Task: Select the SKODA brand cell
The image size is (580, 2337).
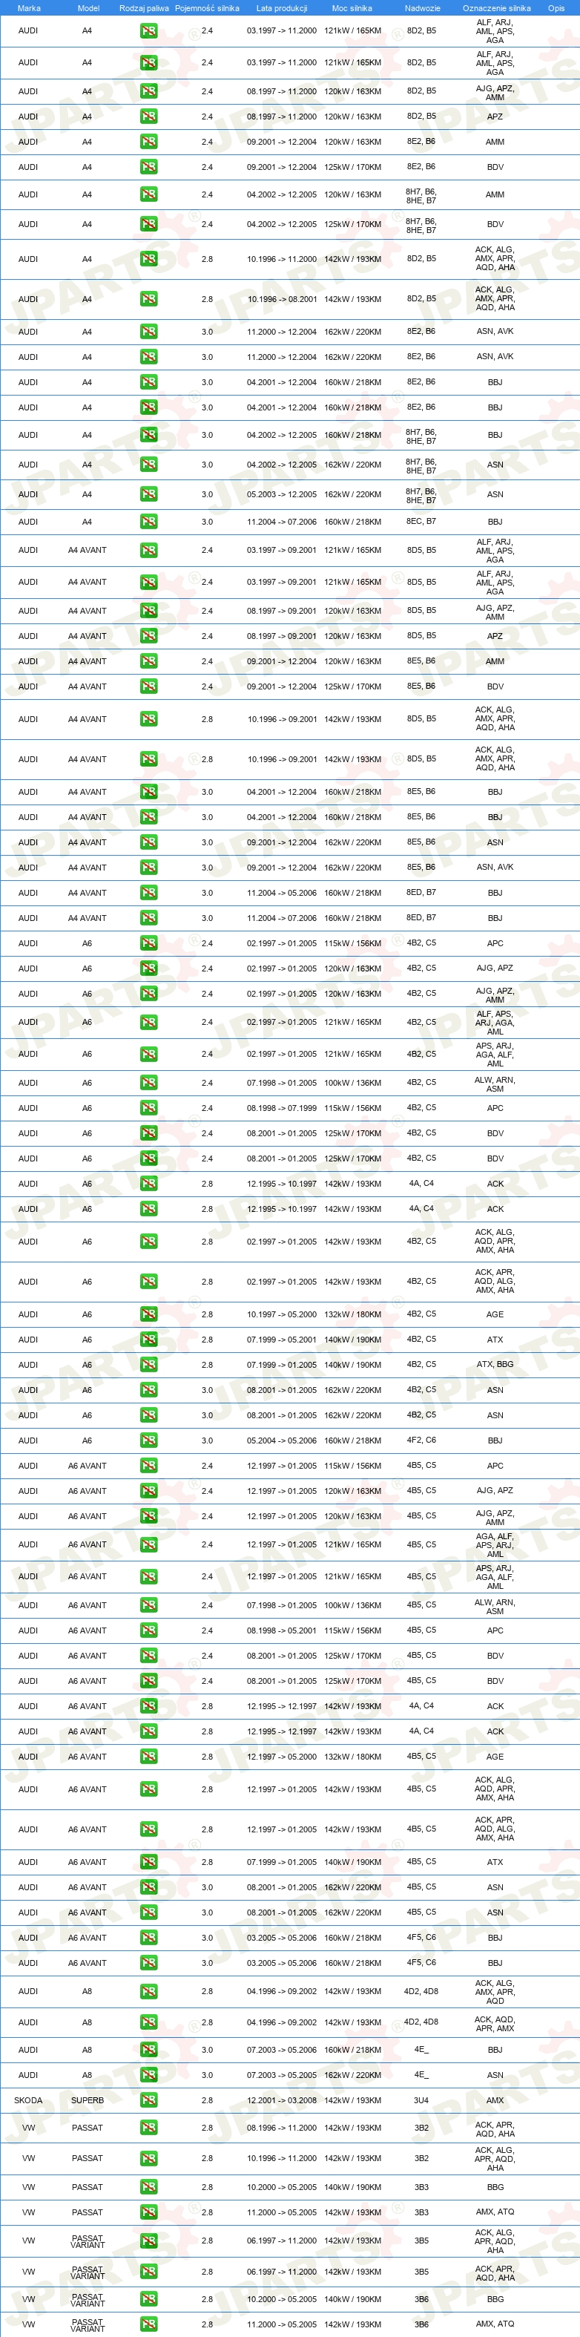Action: click(x=28, y=2100)
